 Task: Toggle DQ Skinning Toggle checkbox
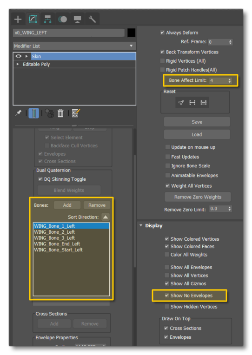pyautogui.click(x=40, y=179)
